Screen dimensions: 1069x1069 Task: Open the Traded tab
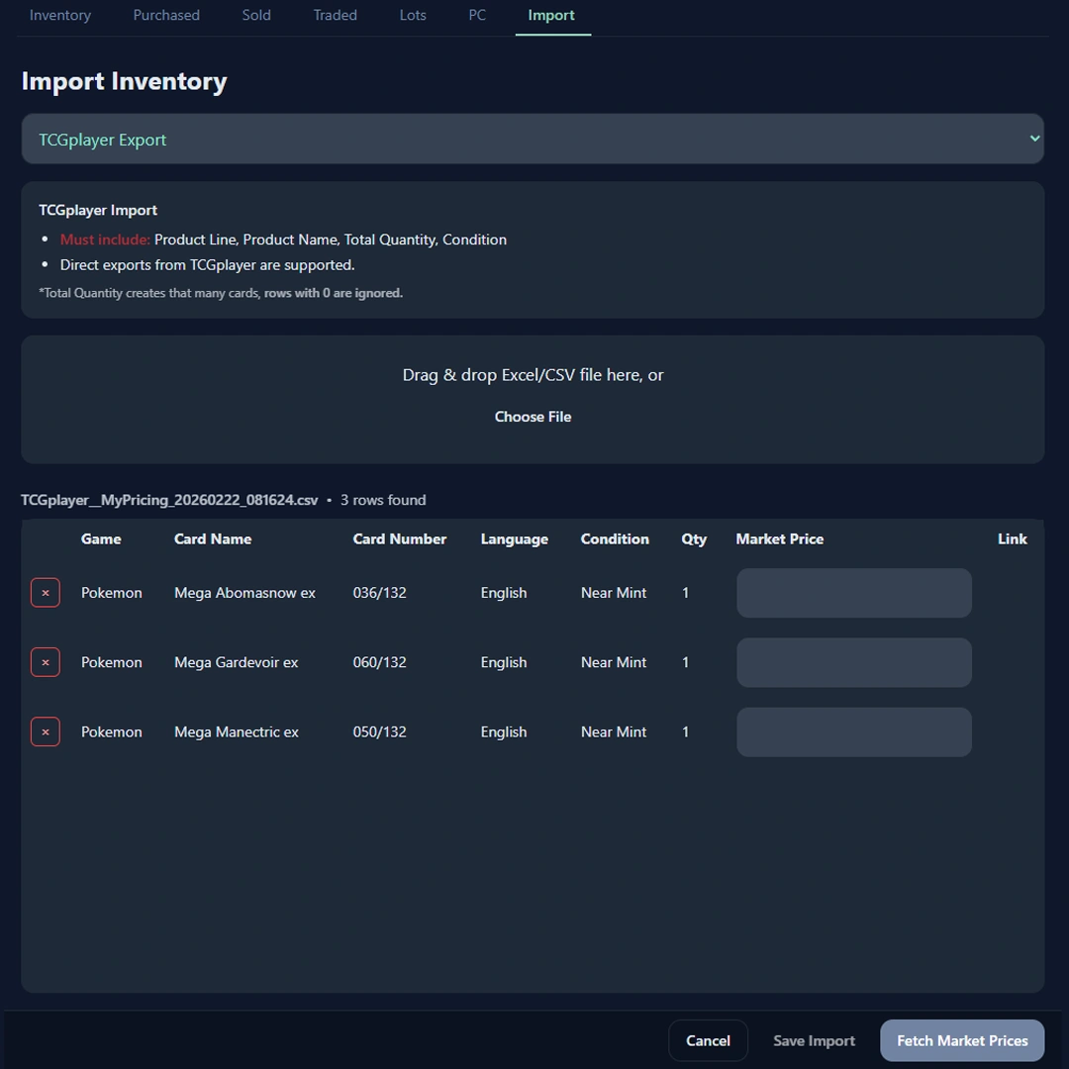pos(335,15)
